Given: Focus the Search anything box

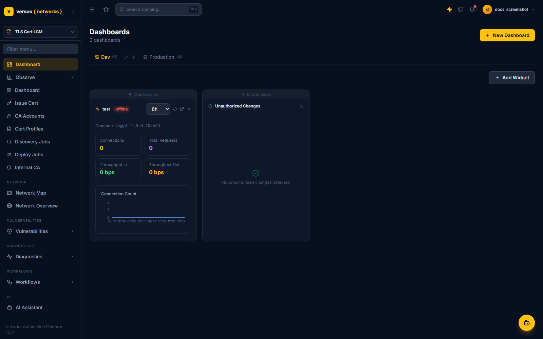Looking at the screenshot, I should click(158, 9).
